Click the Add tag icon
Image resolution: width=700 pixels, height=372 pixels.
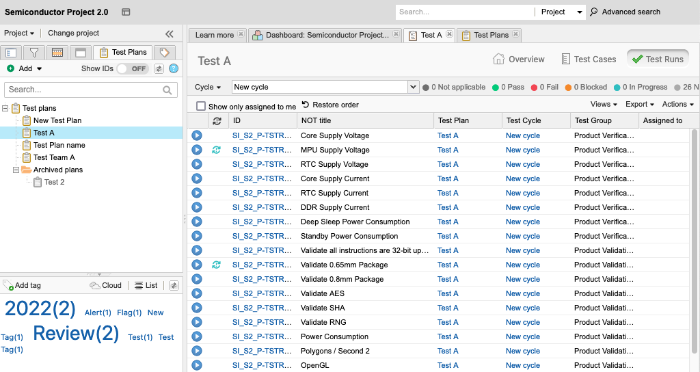click(8, 285)
